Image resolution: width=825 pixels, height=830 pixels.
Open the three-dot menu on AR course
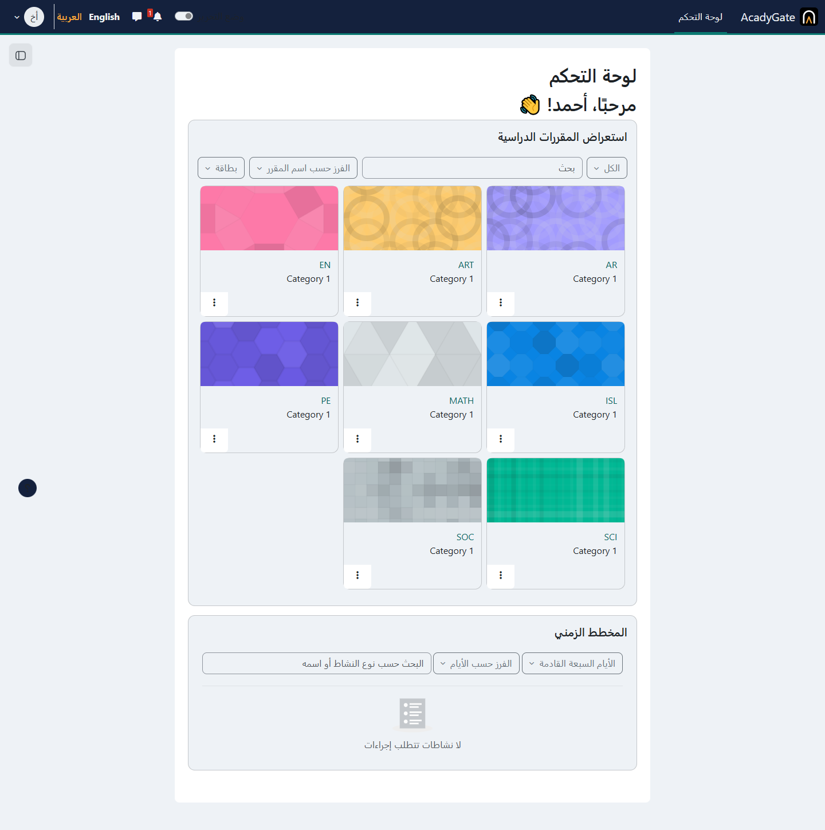(x=501, y=302)
